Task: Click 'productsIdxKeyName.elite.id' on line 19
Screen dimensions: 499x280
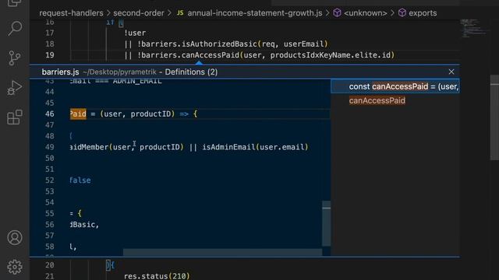Action: pyautogui.click(x=331, y=55)
